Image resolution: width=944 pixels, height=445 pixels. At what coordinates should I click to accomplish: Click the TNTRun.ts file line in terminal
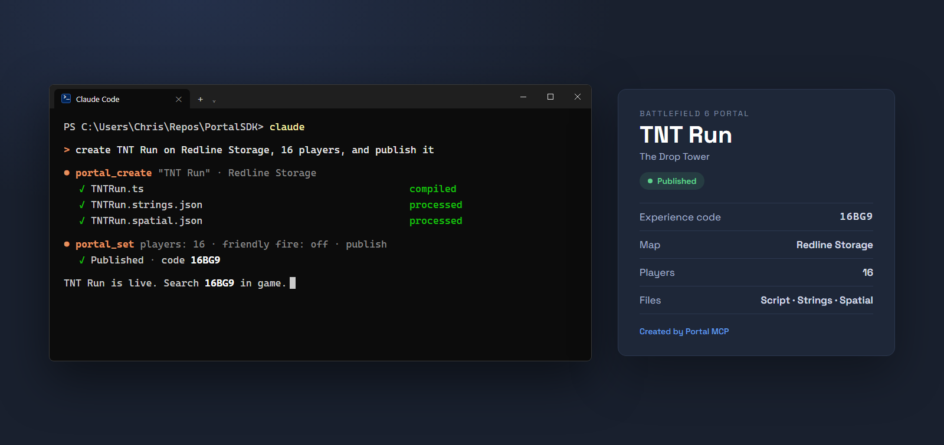point(117,189)
